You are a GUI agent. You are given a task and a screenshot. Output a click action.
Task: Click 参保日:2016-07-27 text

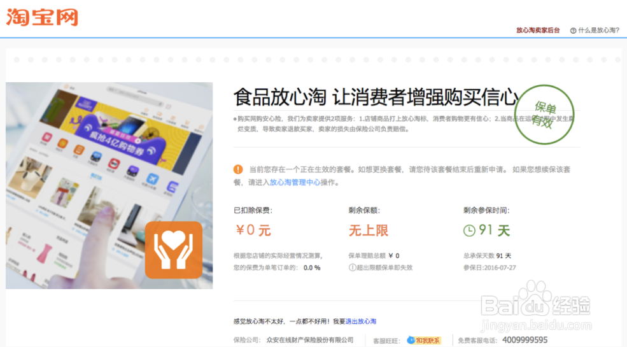[x=490, y=268]
